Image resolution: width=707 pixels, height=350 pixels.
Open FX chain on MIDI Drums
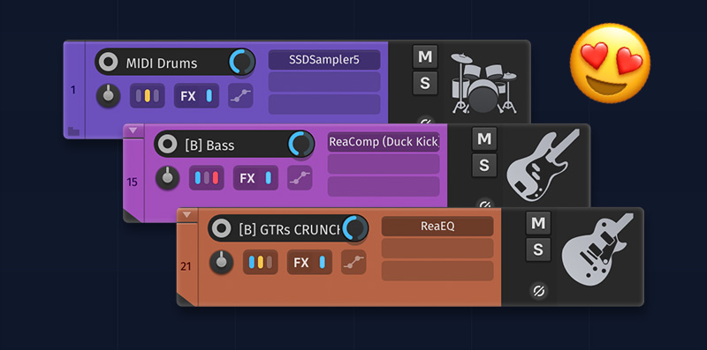pos(188,96)
